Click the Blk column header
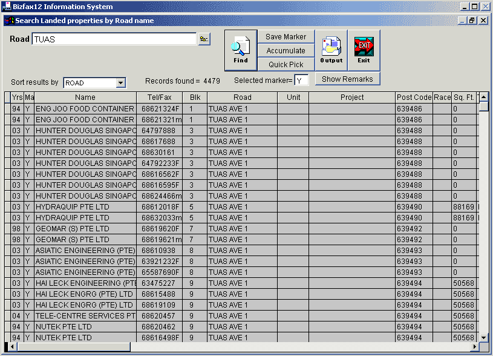493x356 pixels. [195, 97]
